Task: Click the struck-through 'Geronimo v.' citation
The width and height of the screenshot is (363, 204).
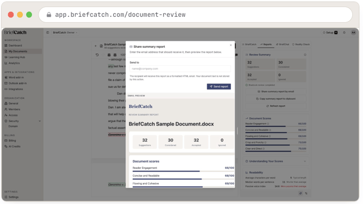Action: point(116,135)
